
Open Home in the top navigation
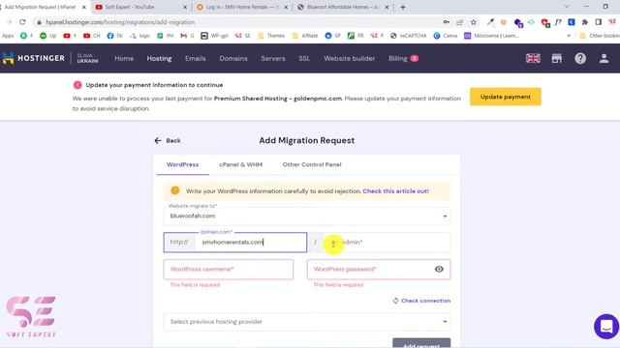(124, 58)
